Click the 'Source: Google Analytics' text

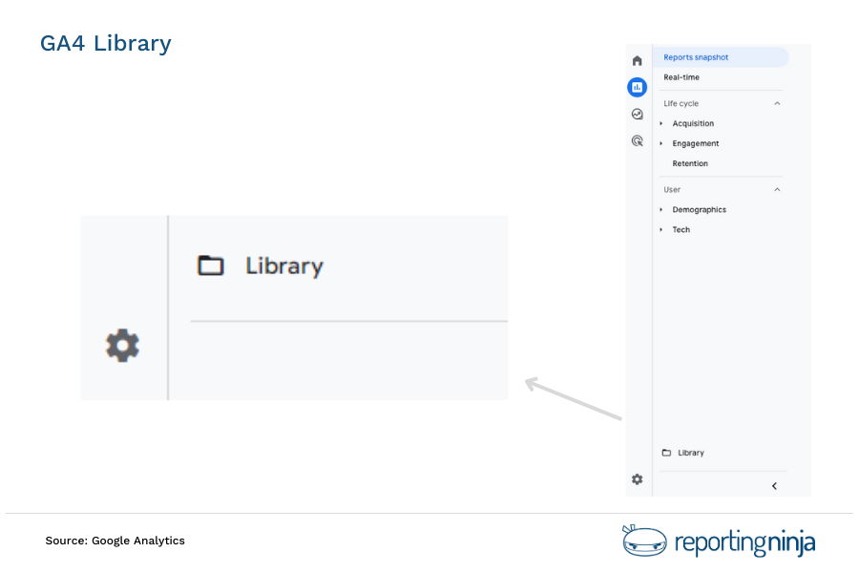click(115, 541)
